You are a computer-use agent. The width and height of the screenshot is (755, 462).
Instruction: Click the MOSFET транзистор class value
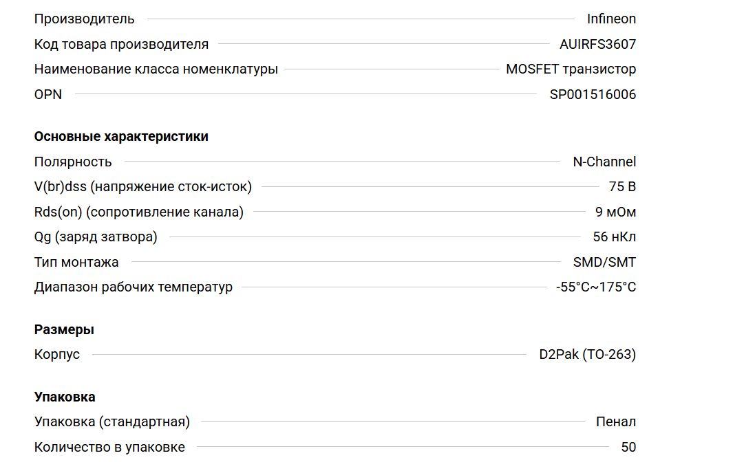tap(571, 69)
